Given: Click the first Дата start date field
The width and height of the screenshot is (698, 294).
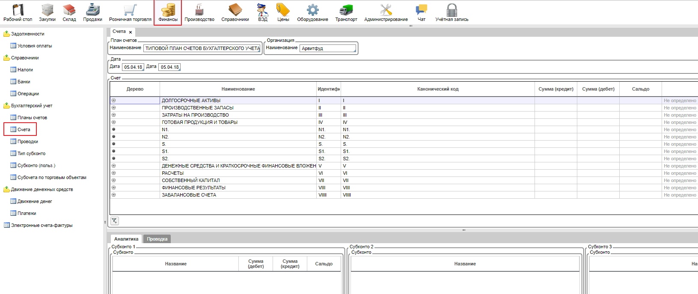Looking at the screenshot, I should coord(133,67).
